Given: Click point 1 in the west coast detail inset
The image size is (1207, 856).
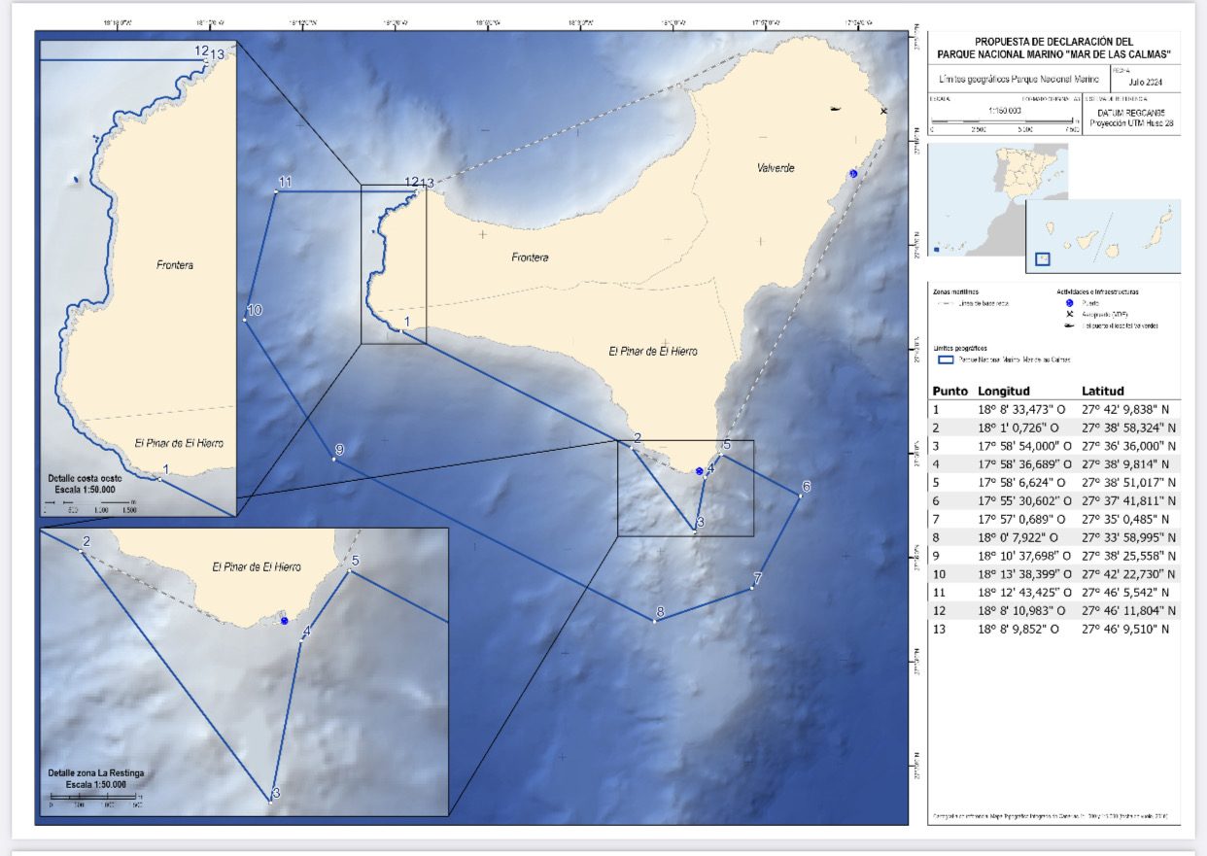Looking at the screenshot, I should pos(159,478).
